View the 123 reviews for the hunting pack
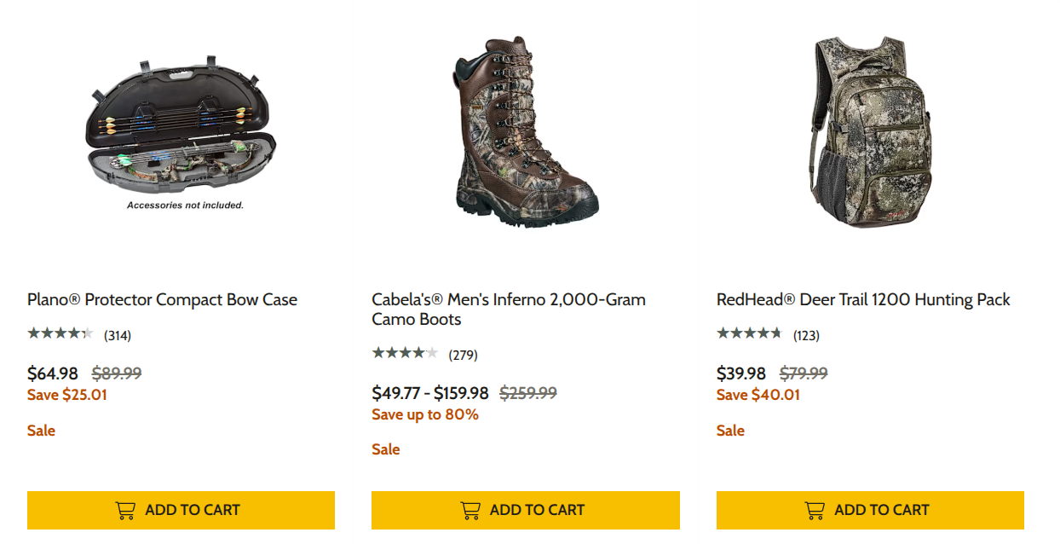The width and height of the screenshot is (1060, 544). 805,334
